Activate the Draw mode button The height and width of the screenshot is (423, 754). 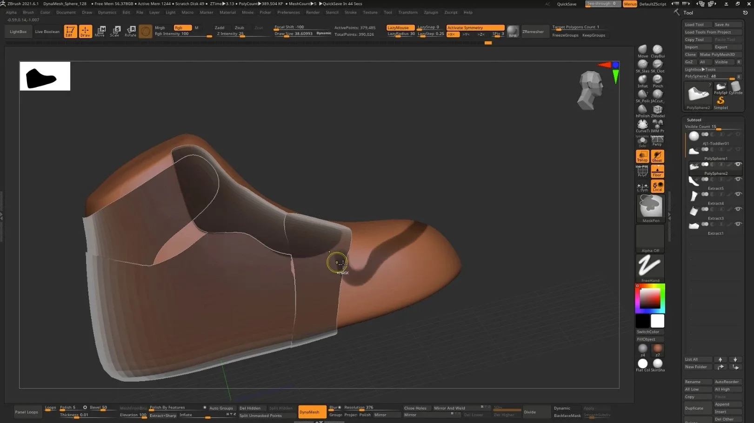click(x=85, y=31)
